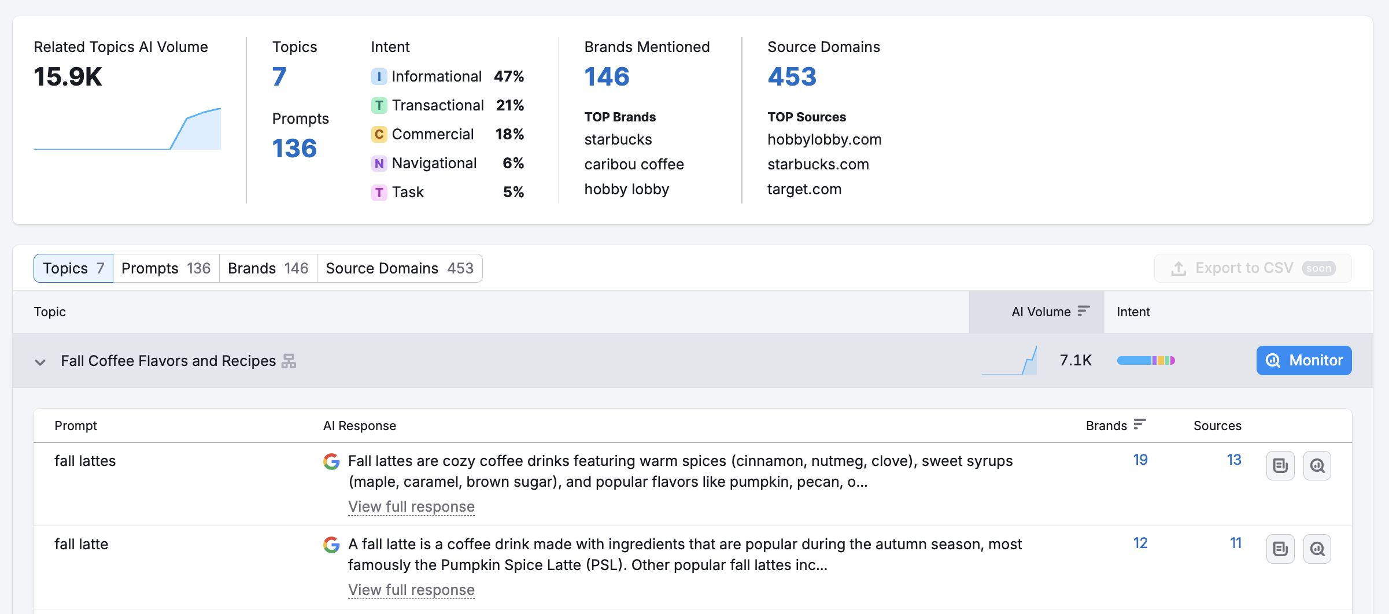Click the Navigational intent badge
Viewport: 1389px width, 614px height.
click(x=379, y=162)
